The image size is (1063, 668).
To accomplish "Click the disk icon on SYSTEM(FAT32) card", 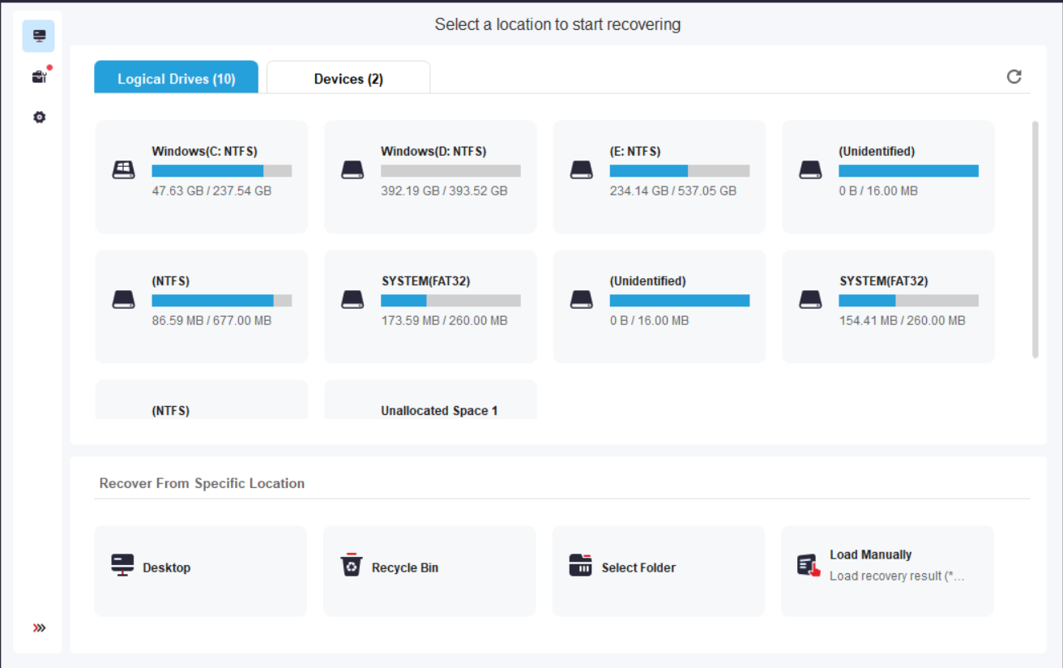I will tap(352, 299).
